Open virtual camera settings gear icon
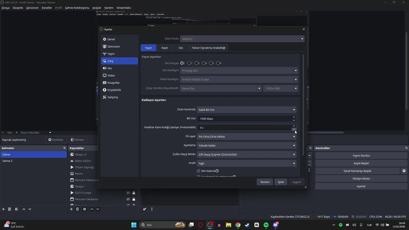Screen dimensions: 409x230 tap(404, 171)
